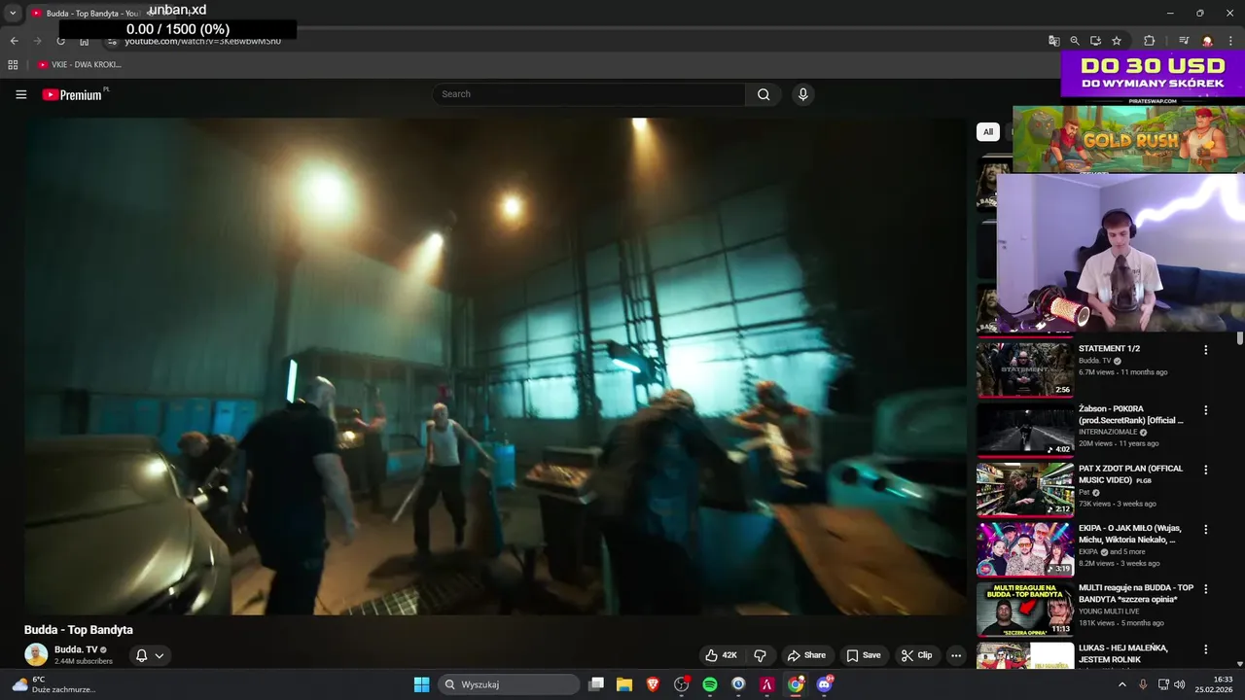The width and height of the screenshot is (1245, 700).
Task: Expand notification options chevron beside the bell
Action: click(160, 655)
